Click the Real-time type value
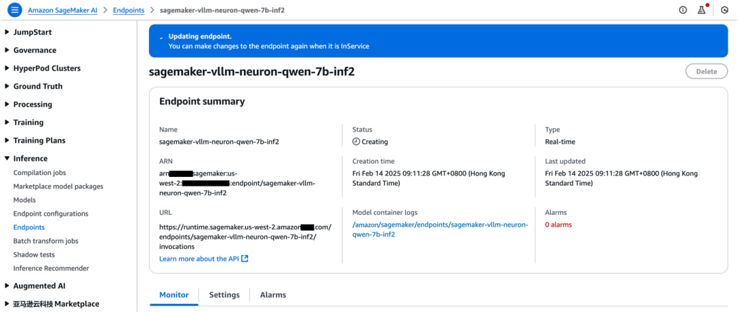Screen dimensions: 738x312 [x=560, y=141]
